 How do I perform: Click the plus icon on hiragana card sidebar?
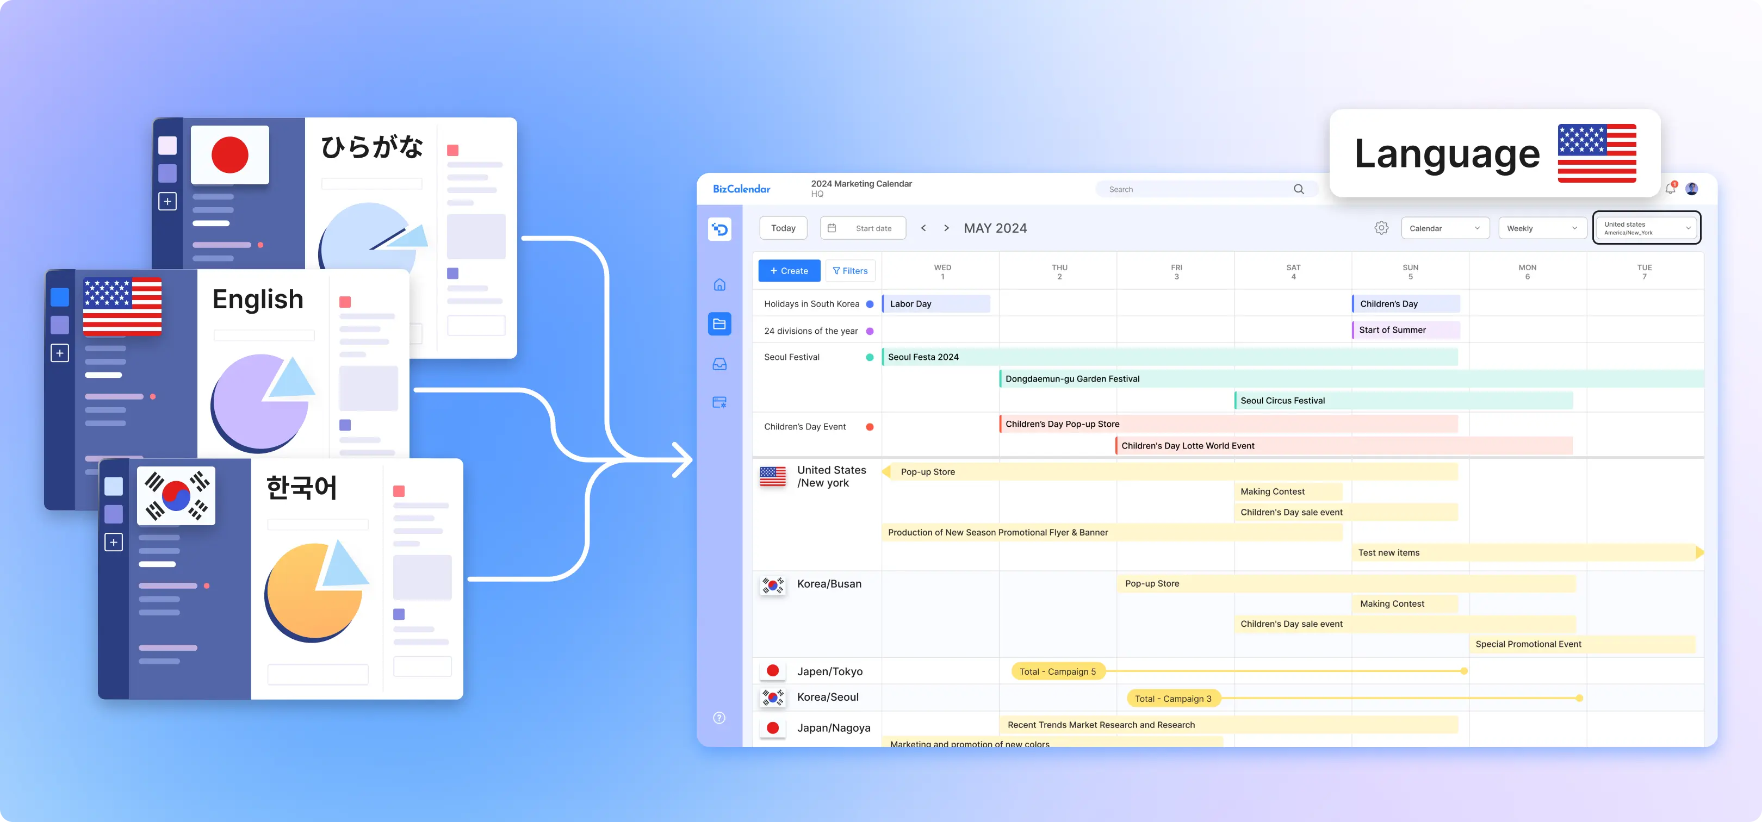coord(167,201)
